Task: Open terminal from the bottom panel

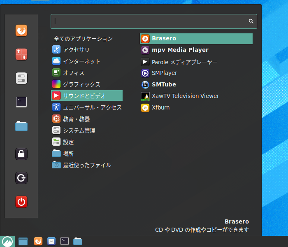Action: point(65,242)
